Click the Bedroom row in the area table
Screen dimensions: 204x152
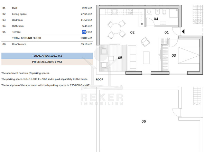[x=47, y=20]
